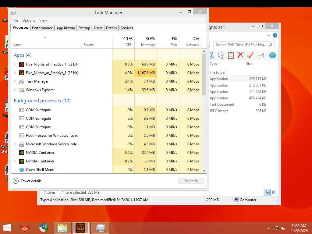
Task: Expand the second NVIDIA Container row (0.2% CPU)
Action: 15,161
